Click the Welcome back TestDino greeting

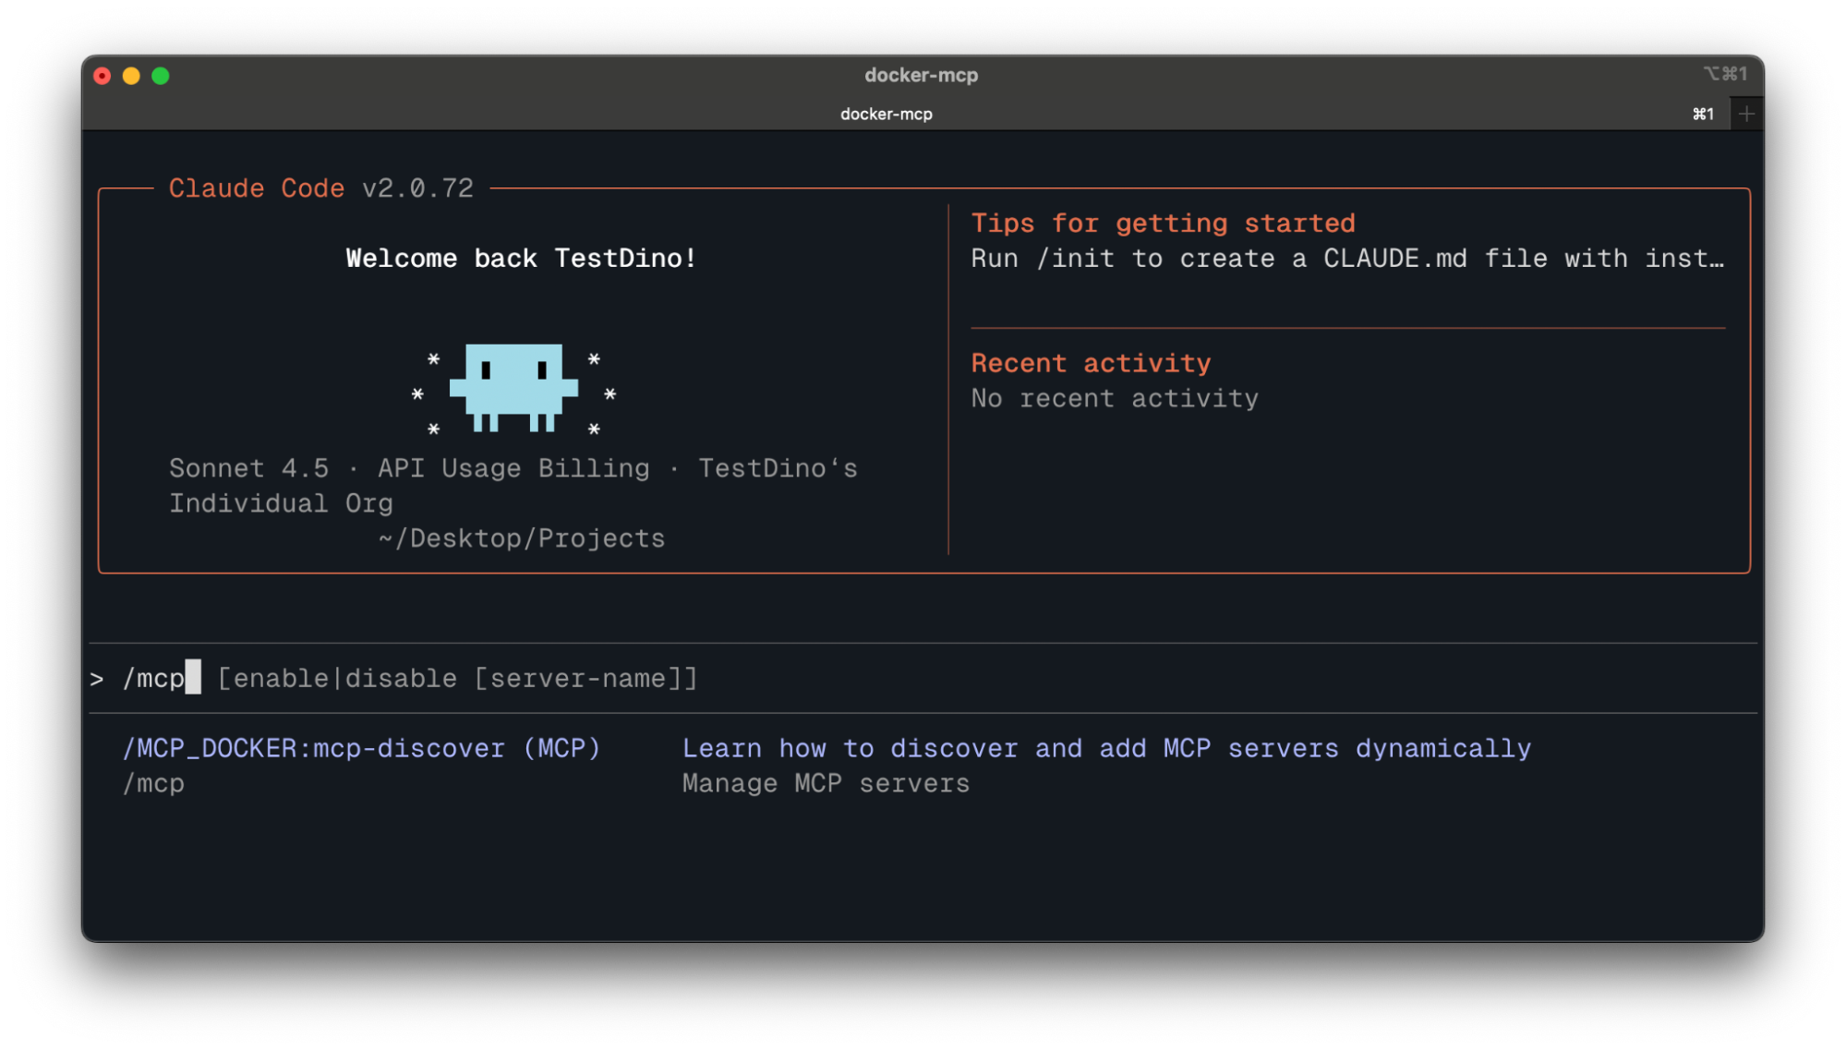(x=520, y=259)
